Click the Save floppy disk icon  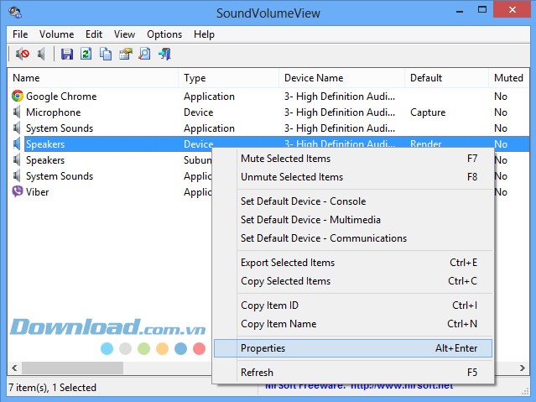pyautogui.click(x=67, y=55)
